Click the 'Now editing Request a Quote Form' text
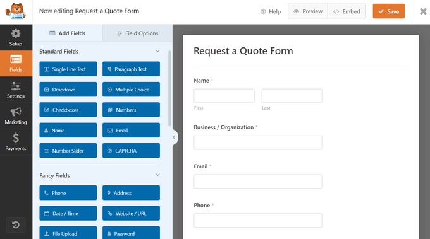This screenshot has height=239, width=430. coord(89,11)
